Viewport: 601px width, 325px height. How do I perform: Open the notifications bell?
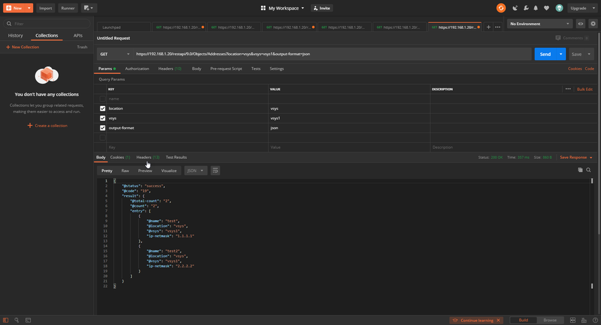[x=535, y=8]
